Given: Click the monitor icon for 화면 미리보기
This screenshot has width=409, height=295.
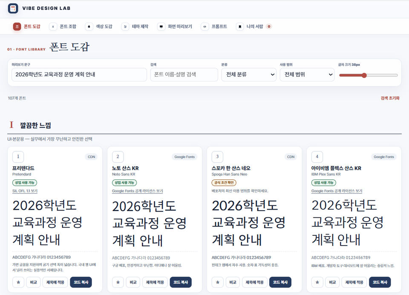Looking at the screenshot, I should pyautogui.click(x=161, y=26).
